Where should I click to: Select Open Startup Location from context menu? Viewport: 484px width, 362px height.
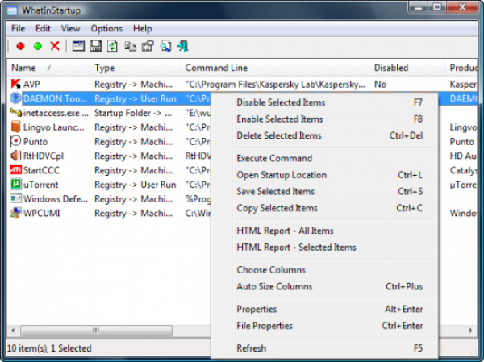click(282, 175)
